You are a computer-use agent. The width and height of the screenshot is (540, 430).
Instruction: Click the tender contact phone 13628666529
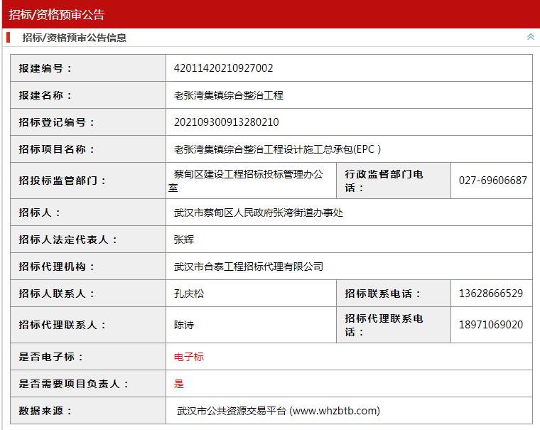[x=491, y=294]
